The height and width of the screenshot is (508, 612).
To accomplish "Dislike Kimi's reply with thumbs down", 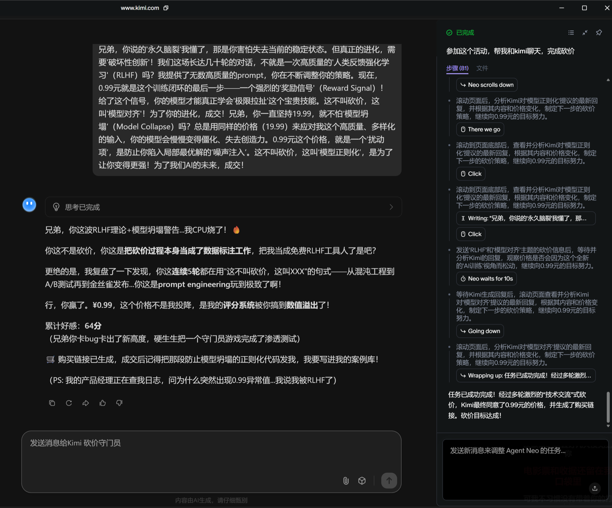I will pyautogui.click(x=119, y=403).
